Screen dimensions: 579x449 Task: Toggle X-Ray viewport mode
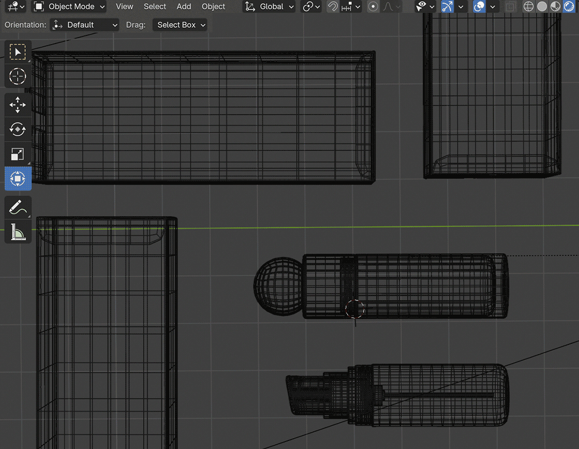[510, 6]
